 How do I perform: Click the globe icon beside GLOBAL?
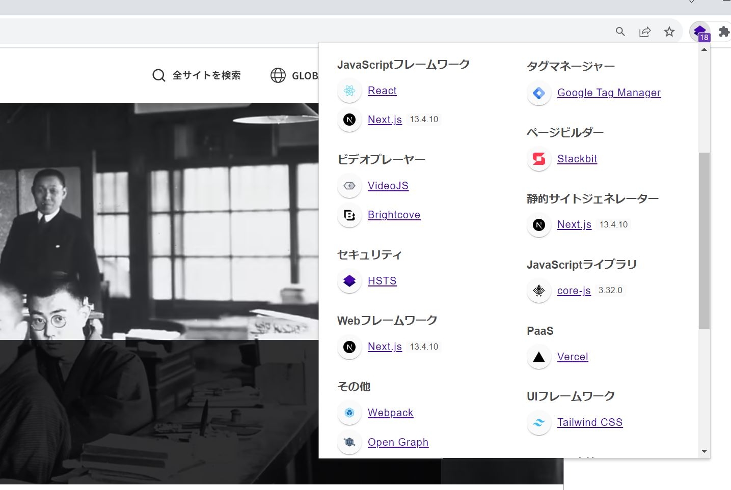click(278, 75)
